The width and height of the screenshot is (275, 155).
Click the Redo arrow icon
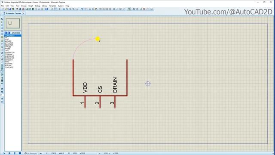click(x=86, y=9)
